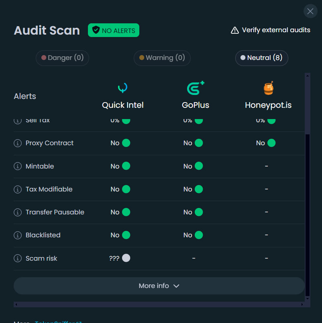Open the info icon next to Tax Modifiable

pos(18,189)
